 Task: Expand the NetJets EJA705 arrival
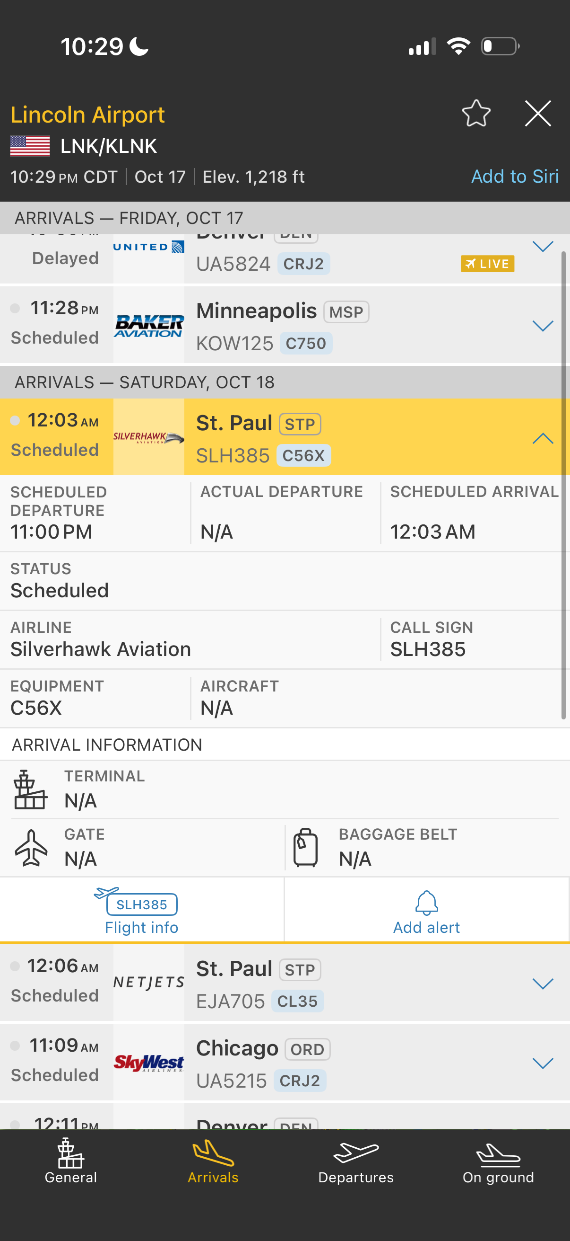pyautogui.click(x=542, y=984)
